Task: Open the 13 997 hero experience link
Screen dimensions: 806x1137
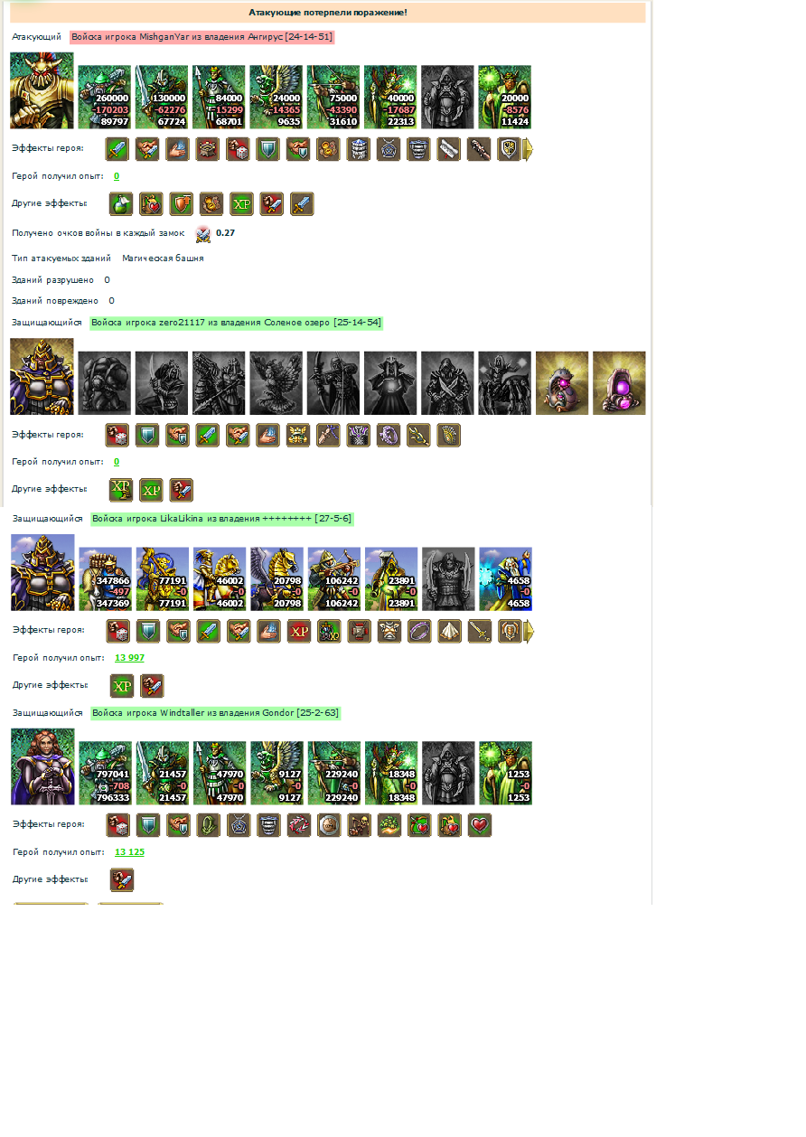Action: 129,657
